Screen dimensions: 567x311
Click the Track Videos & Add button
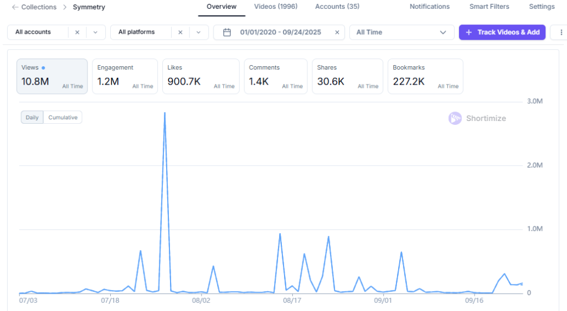tap(502, 33)
